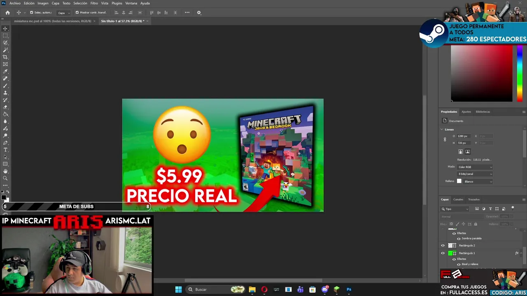Toggle Mostrar contr. transf. checkbox

[77, 12]
